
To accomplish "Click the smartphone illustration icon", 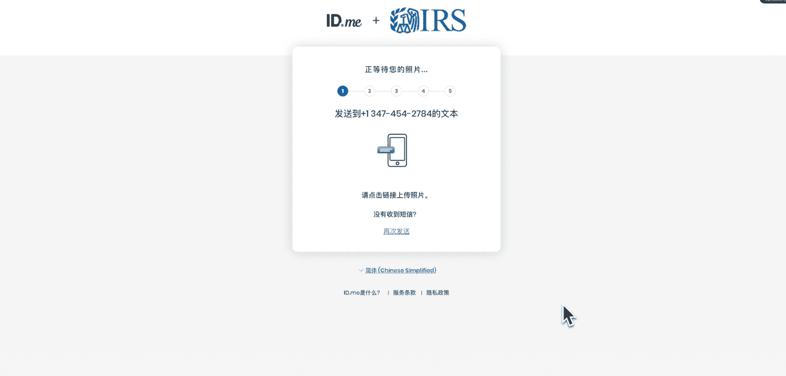I will tap(397, 150).
